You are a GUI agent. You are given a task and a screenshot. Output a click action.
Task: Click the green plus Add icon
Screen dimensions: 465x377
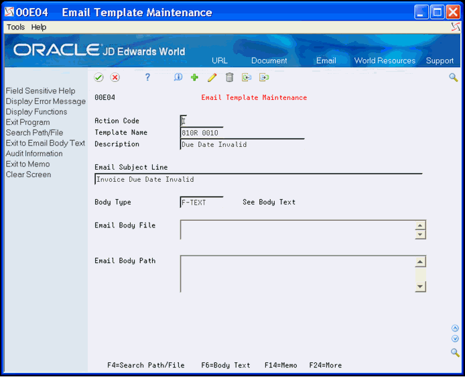pos(194,77)
